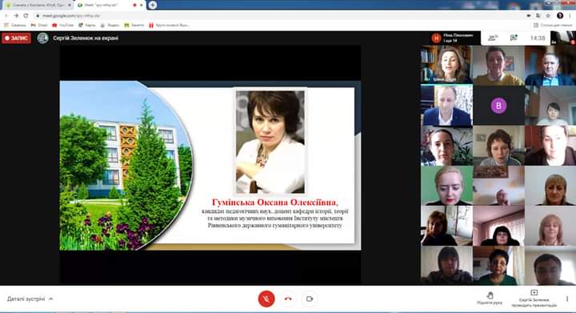The image size is (576, 313).
Task: Open the Gmail bookmark
Action: pos(39,25)
